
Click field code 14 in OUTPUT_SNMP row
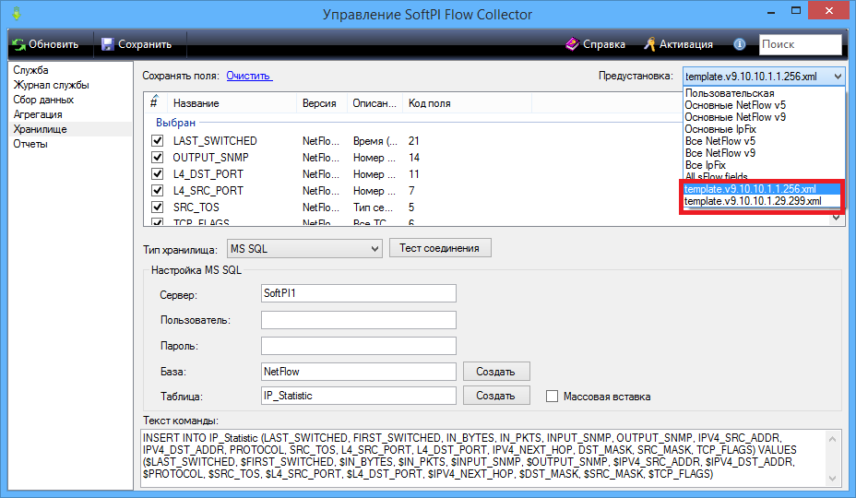pos(414,158)
